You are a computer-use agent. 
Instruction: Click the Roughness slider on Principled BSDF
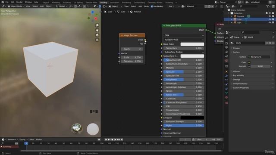[184, 80]
